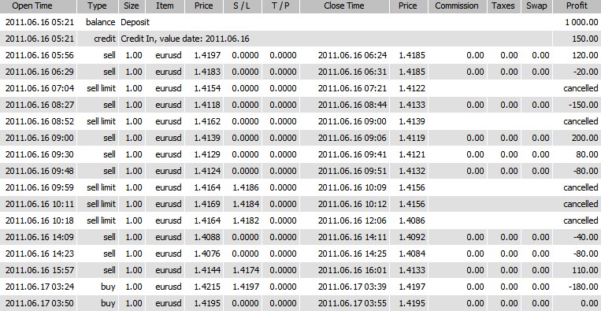This screenshot has width=601, height=311.
Task: Select the Item column header
Action: [165, 6]
